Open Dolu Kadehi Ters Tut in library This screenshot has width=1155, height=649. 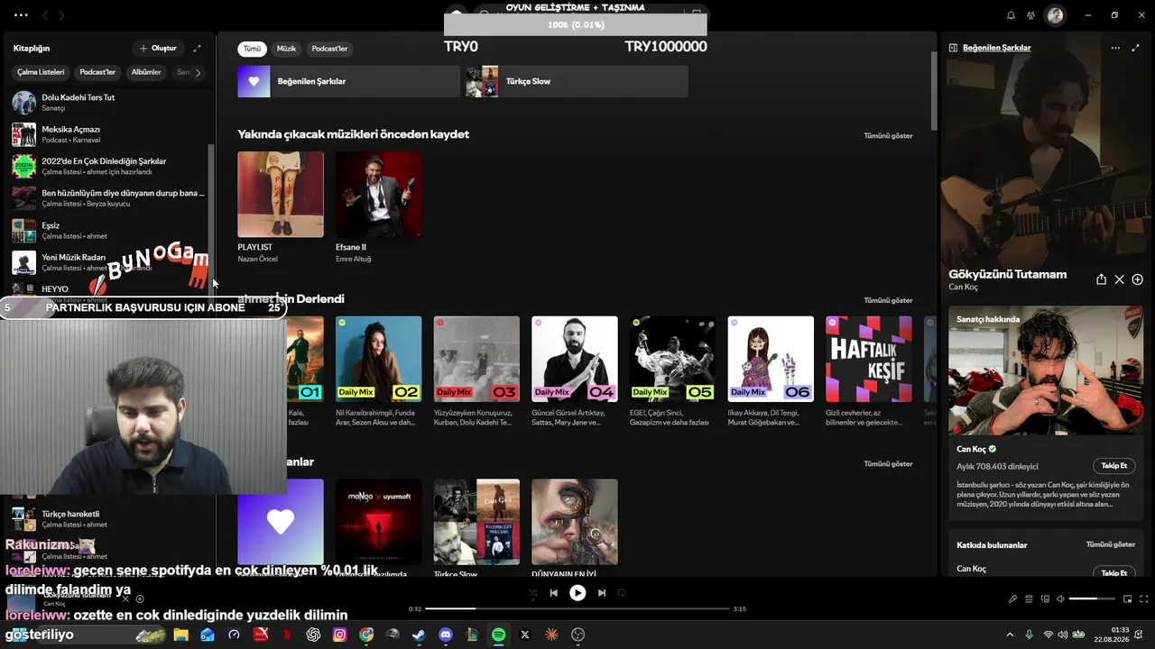point(108,102)
